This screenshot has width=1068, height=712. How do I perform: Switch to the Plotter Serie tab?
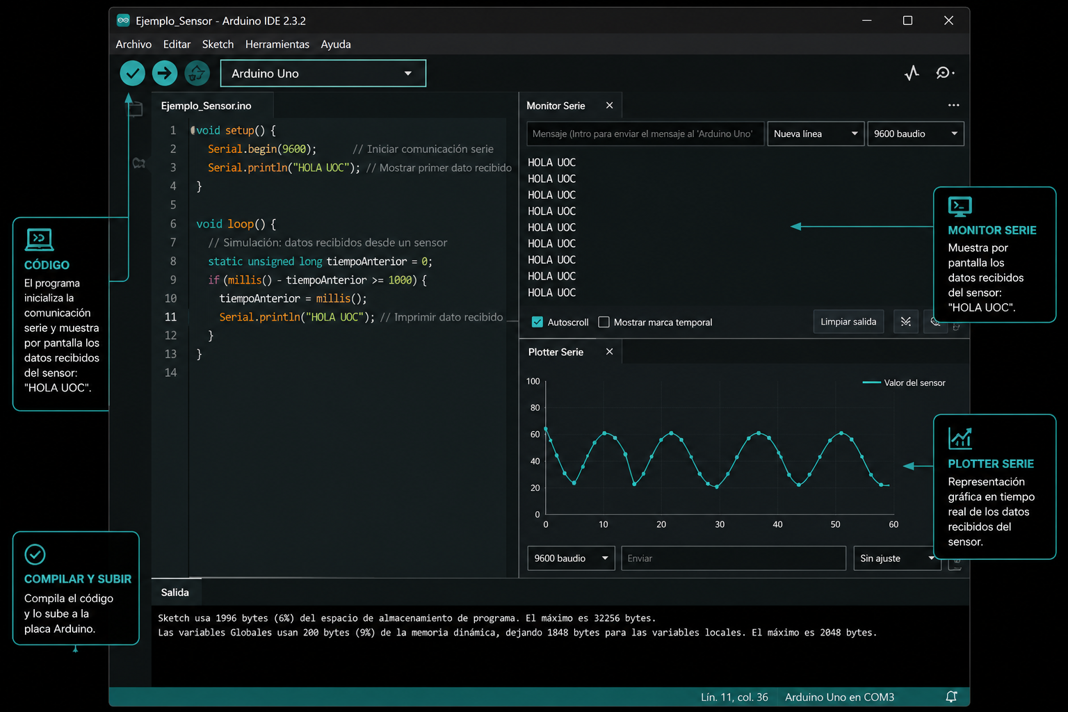pos(556,352)
